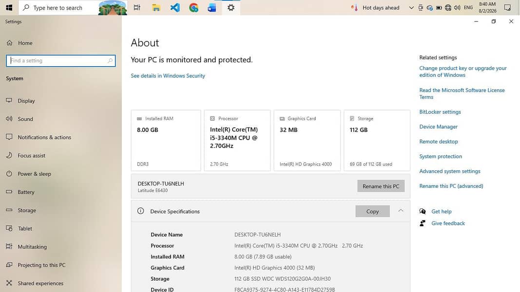Select the Display monitor icon in sidebar
The height and width of the screenshot is (292, 520).
coord(9,100)
